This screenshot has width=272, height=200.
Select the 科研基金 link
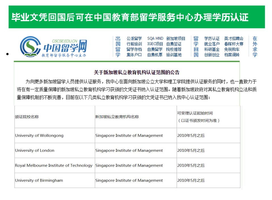tap(212, 49)
